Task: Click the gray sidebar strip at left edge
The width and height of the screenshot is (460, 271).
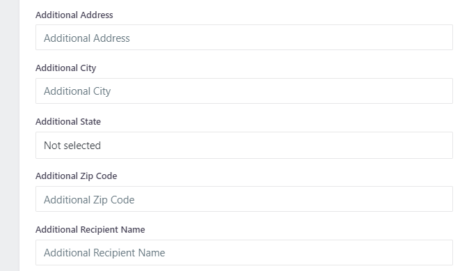Action: tap(10, 135)
